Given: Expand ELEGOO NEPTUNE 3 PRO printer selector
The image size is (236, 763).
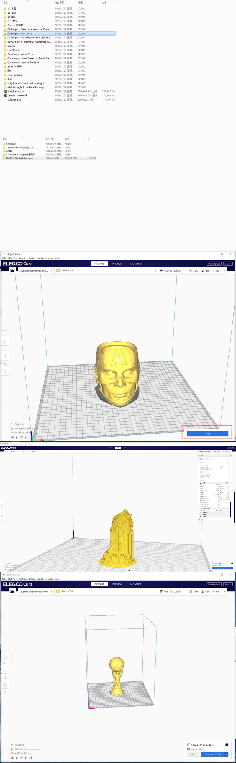Looking at the screenshot, I should coord(37,591).
